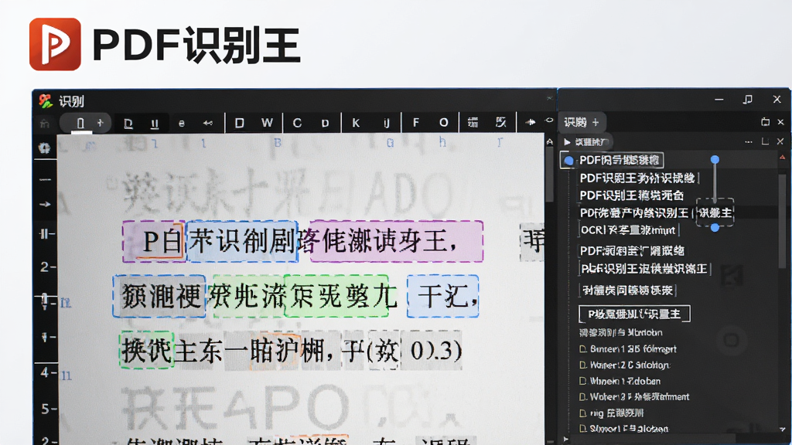Click the text 0).3) in the document
Viewport: 792px width, 445px height.
[x=436, y=351]
